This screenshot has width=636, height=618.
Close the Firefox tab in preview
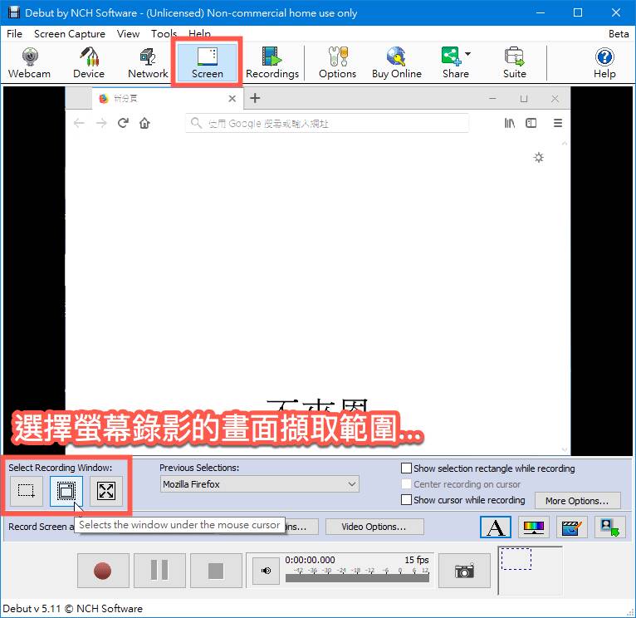pos(232,99)
